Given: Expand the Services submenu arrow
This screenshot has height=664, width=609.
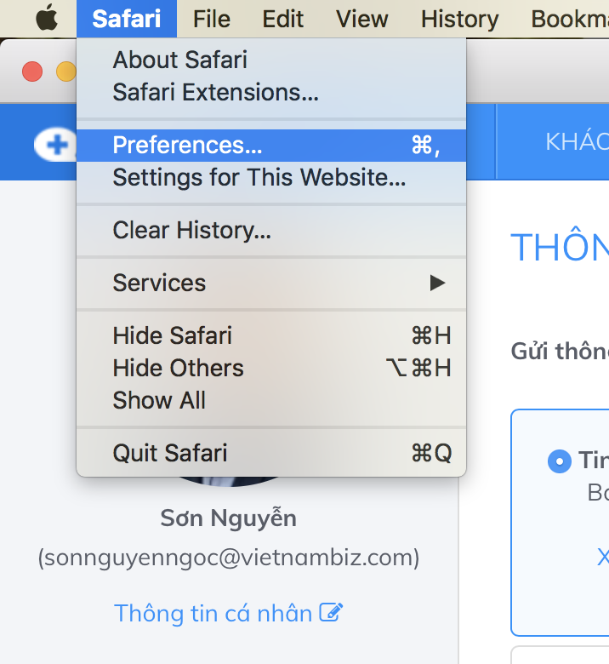Looking at the screenshot, I should pos(437,283).
